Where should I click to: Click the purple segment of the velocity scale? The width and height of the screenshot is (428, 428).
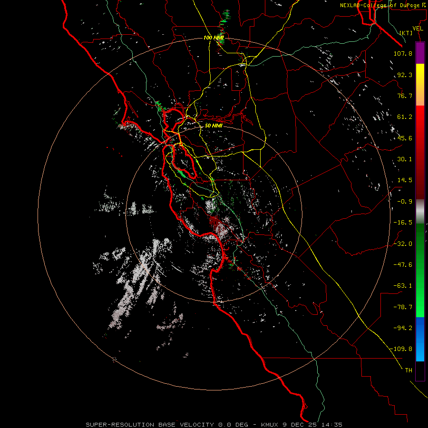(x=420, y=53)
